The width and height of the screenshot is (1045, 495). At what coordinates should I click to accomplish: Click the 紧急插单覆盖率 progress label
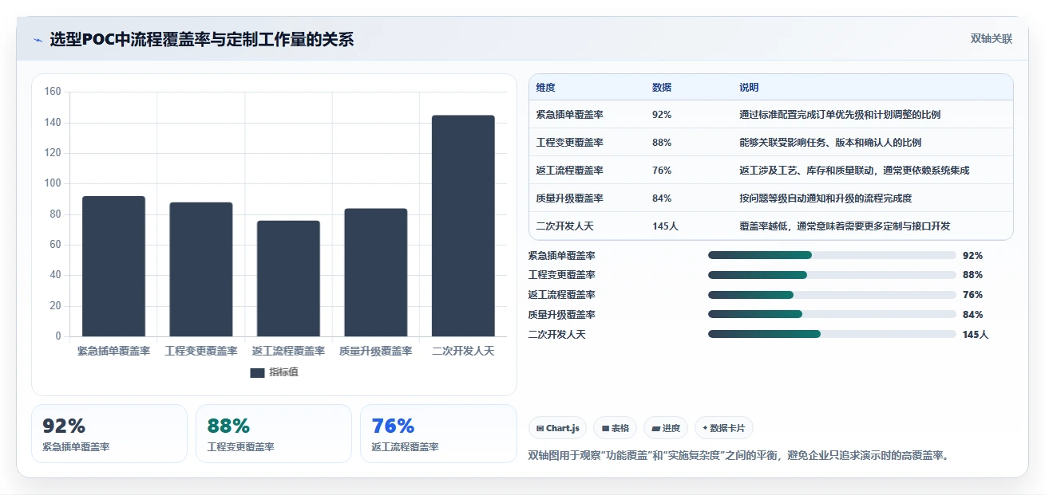point(562,256)
